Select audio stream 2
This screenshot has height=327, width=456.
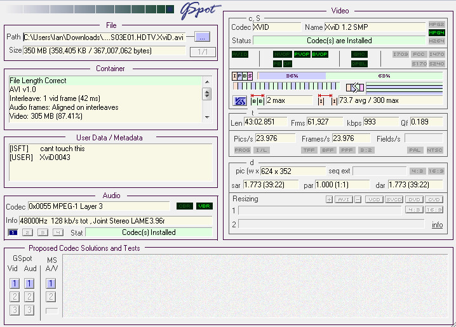pos(28,232)
